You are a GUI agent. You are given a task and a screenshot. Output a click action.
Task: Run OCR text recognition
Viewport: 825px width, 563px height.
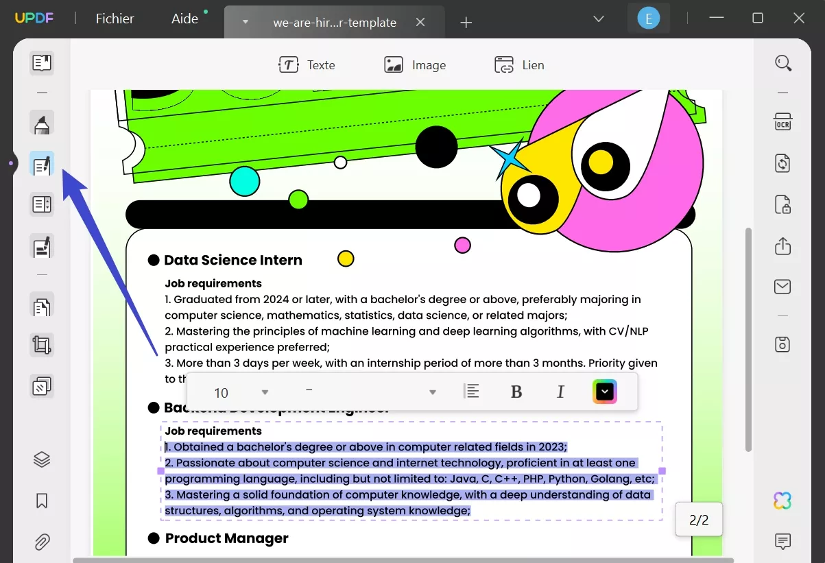coord(783,123)
